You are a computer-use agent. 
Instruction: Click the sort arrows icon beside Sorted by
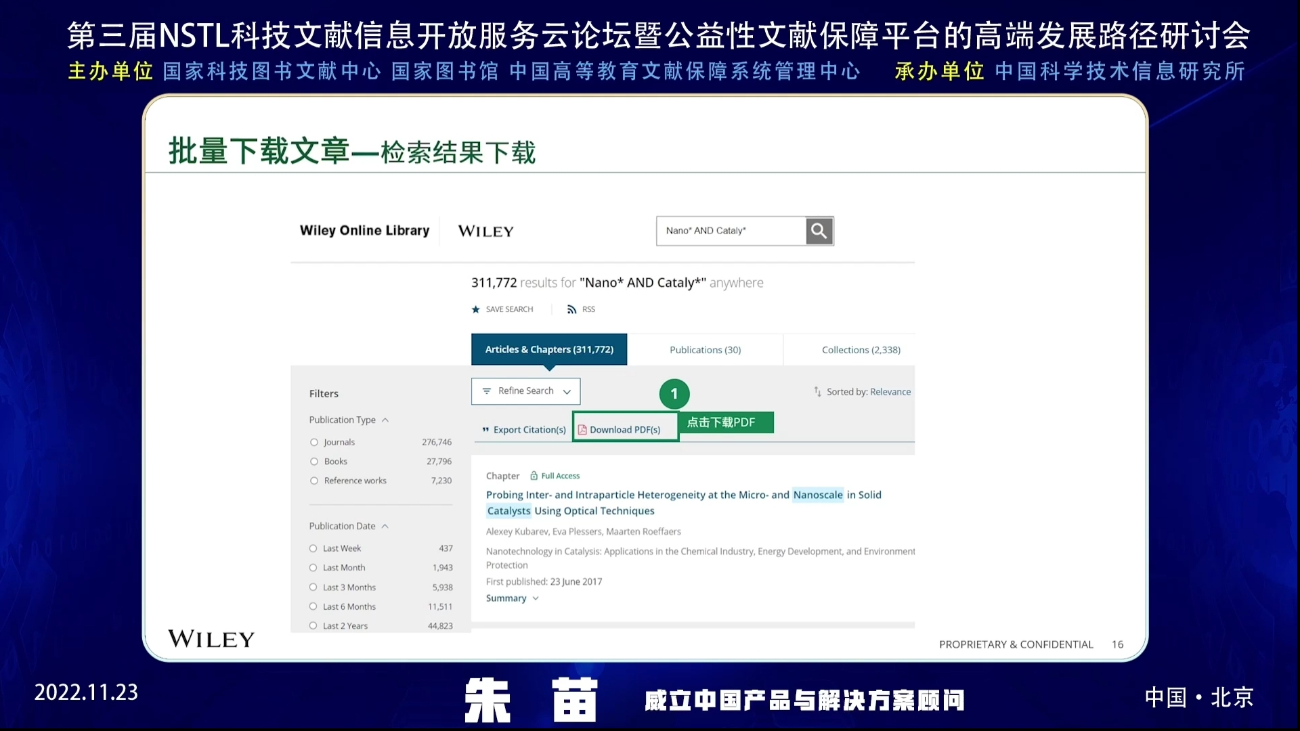(817, 392)
